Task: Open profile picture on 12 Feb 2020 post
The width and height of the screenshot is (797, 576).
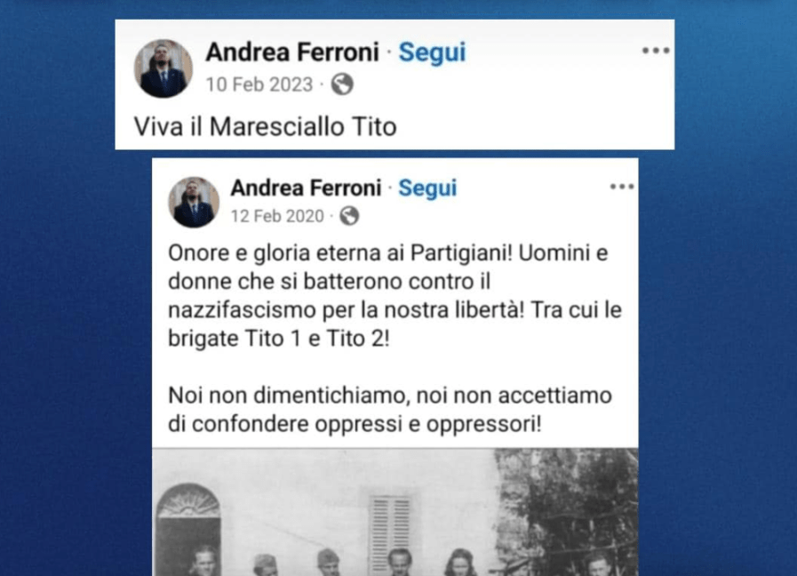Action: coord(194,202)
